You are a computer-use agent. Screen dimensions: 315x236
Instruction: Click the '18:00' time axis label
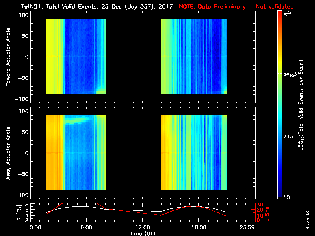[199, 228]
